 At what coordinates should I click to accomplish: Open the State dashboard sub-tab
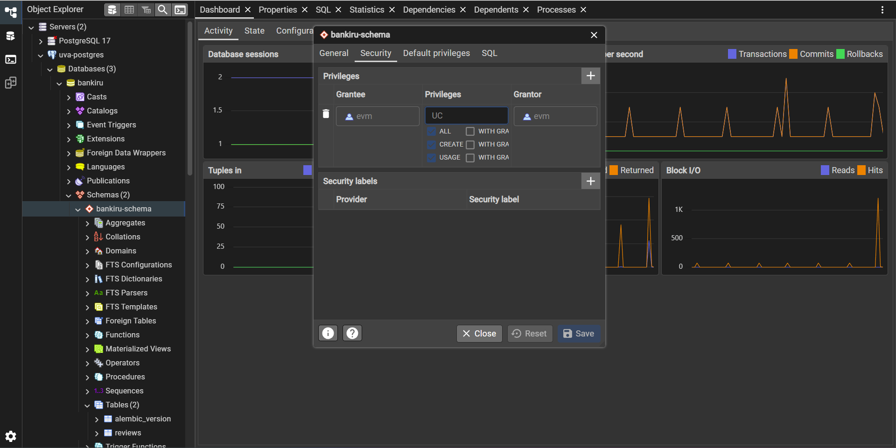254,31
